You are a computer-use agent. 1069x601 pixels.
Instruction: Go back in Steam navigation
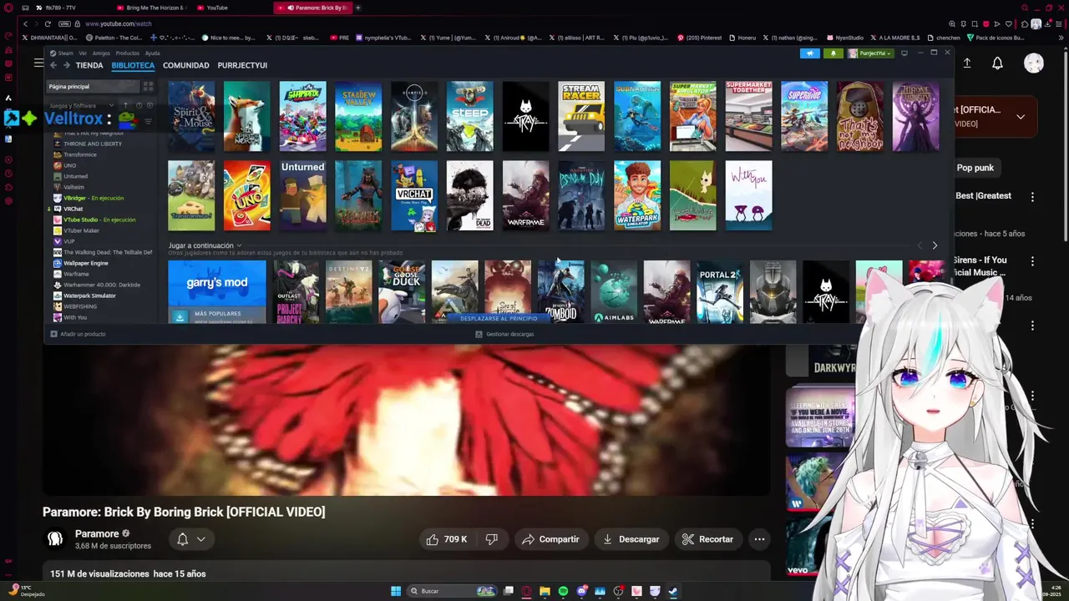point(53,65)
